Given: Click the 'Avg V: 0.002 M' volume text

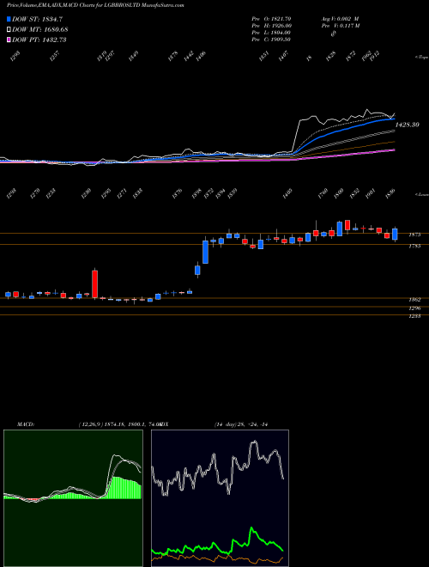Looking at the screenshot, I should 340,19.
